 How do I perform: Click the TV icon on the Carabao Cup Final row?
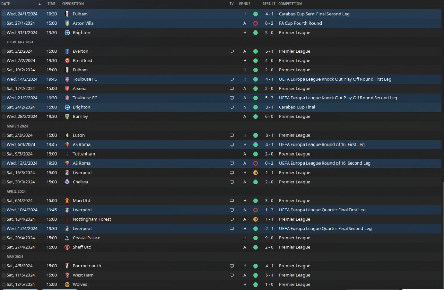pyautogui.click(x=232, y=107)
